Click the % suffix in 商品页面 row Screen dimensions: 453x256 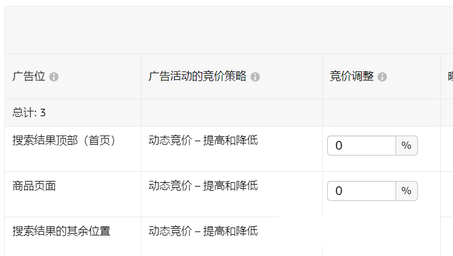tap(406, 191)
